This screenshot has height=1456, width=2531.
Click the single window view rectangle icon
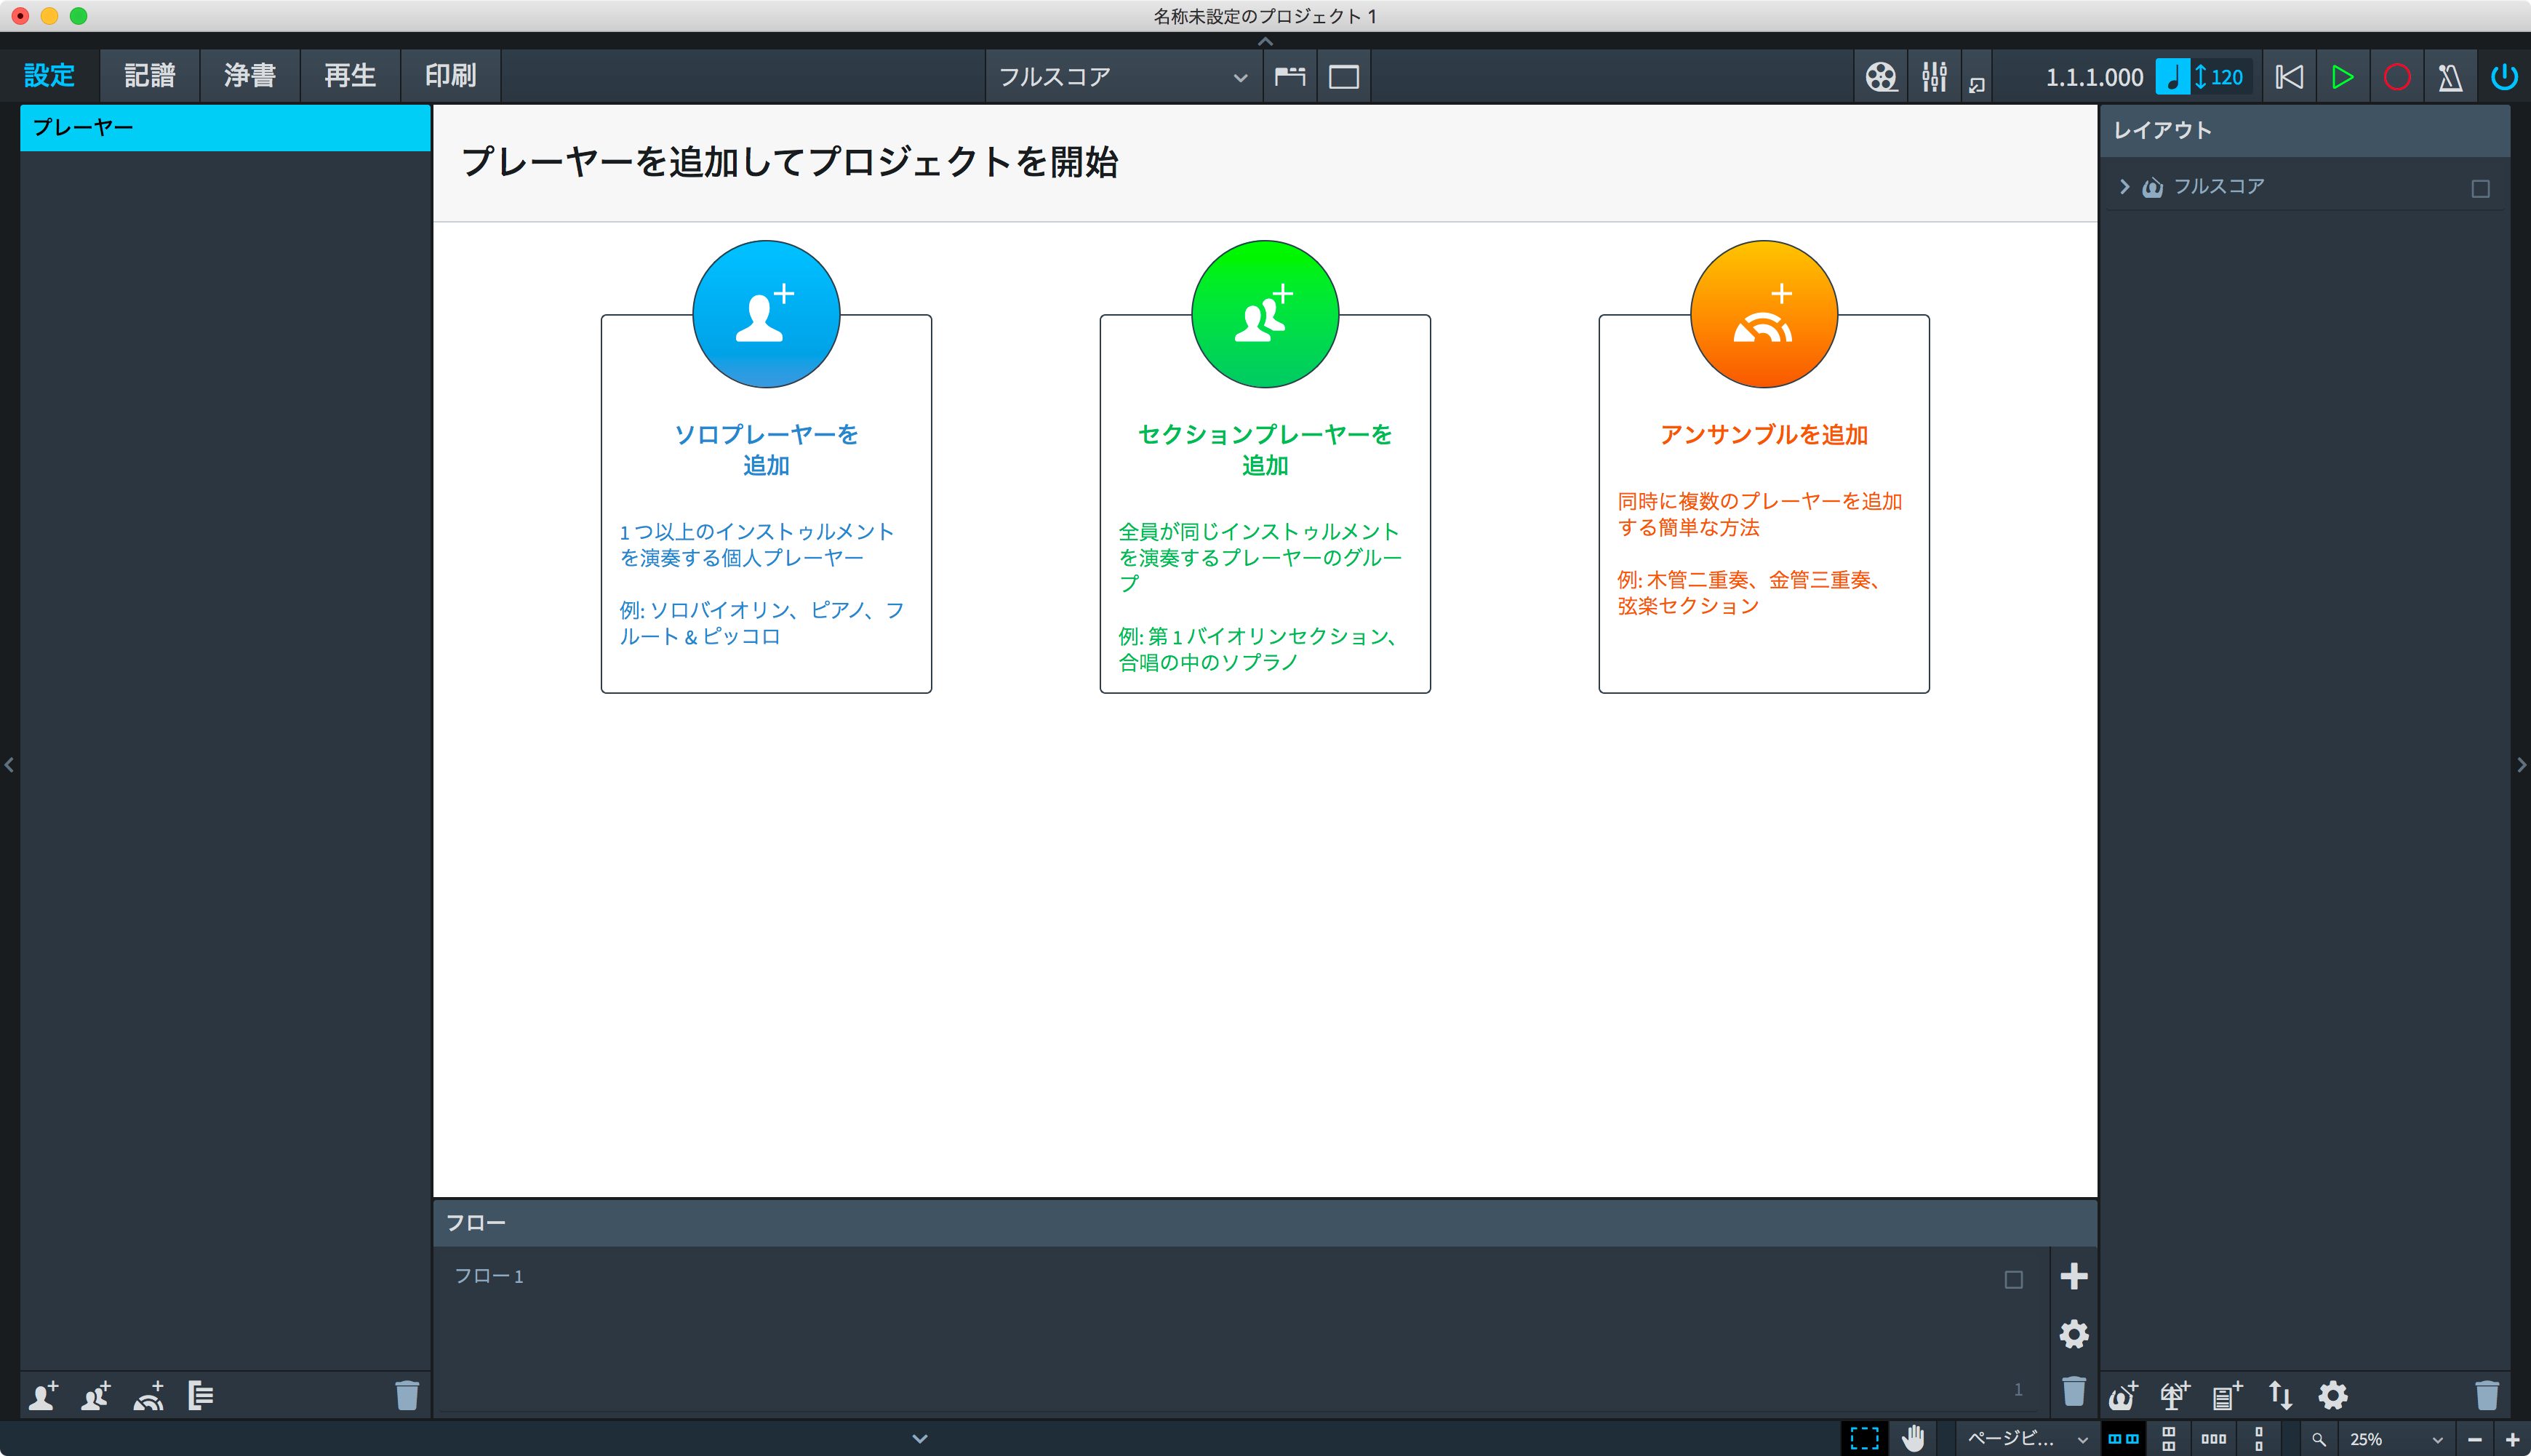[x=1343, y=77]
